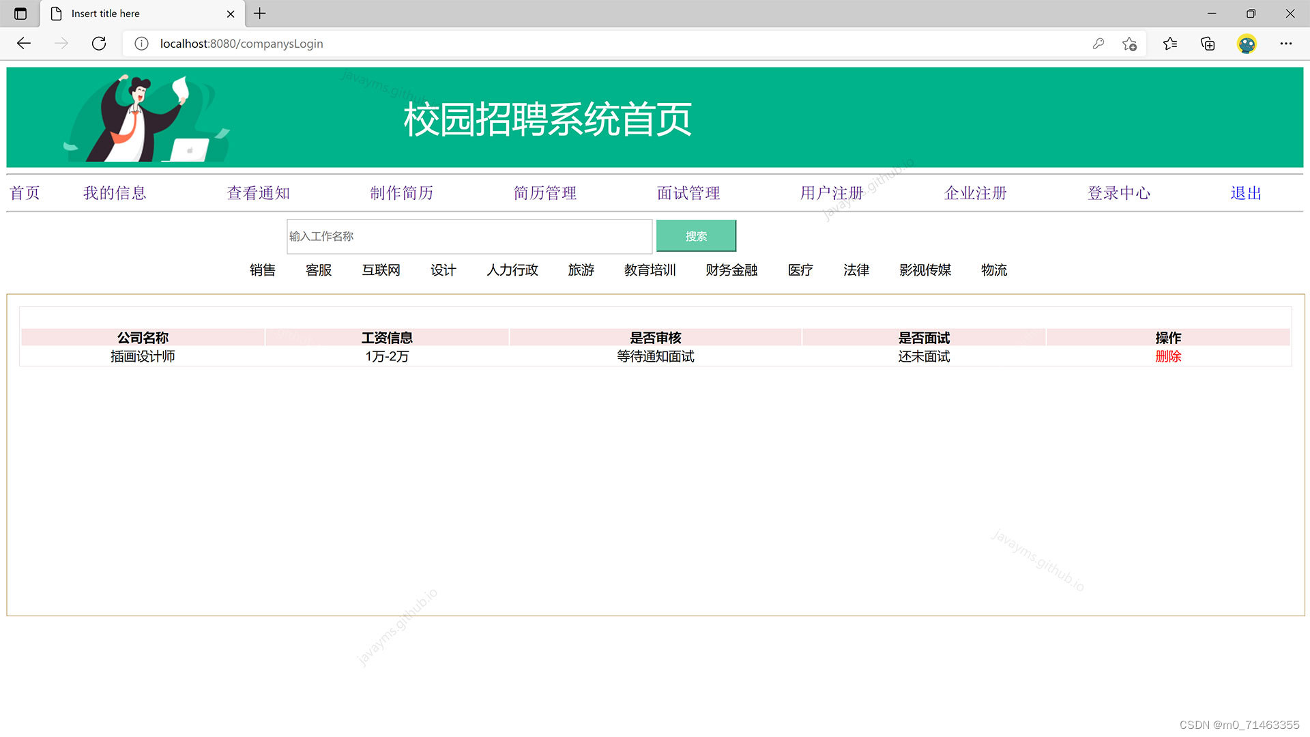1310x737 pixels.
Task: Reload the page with refresh icon
Action: coord(99,44)
